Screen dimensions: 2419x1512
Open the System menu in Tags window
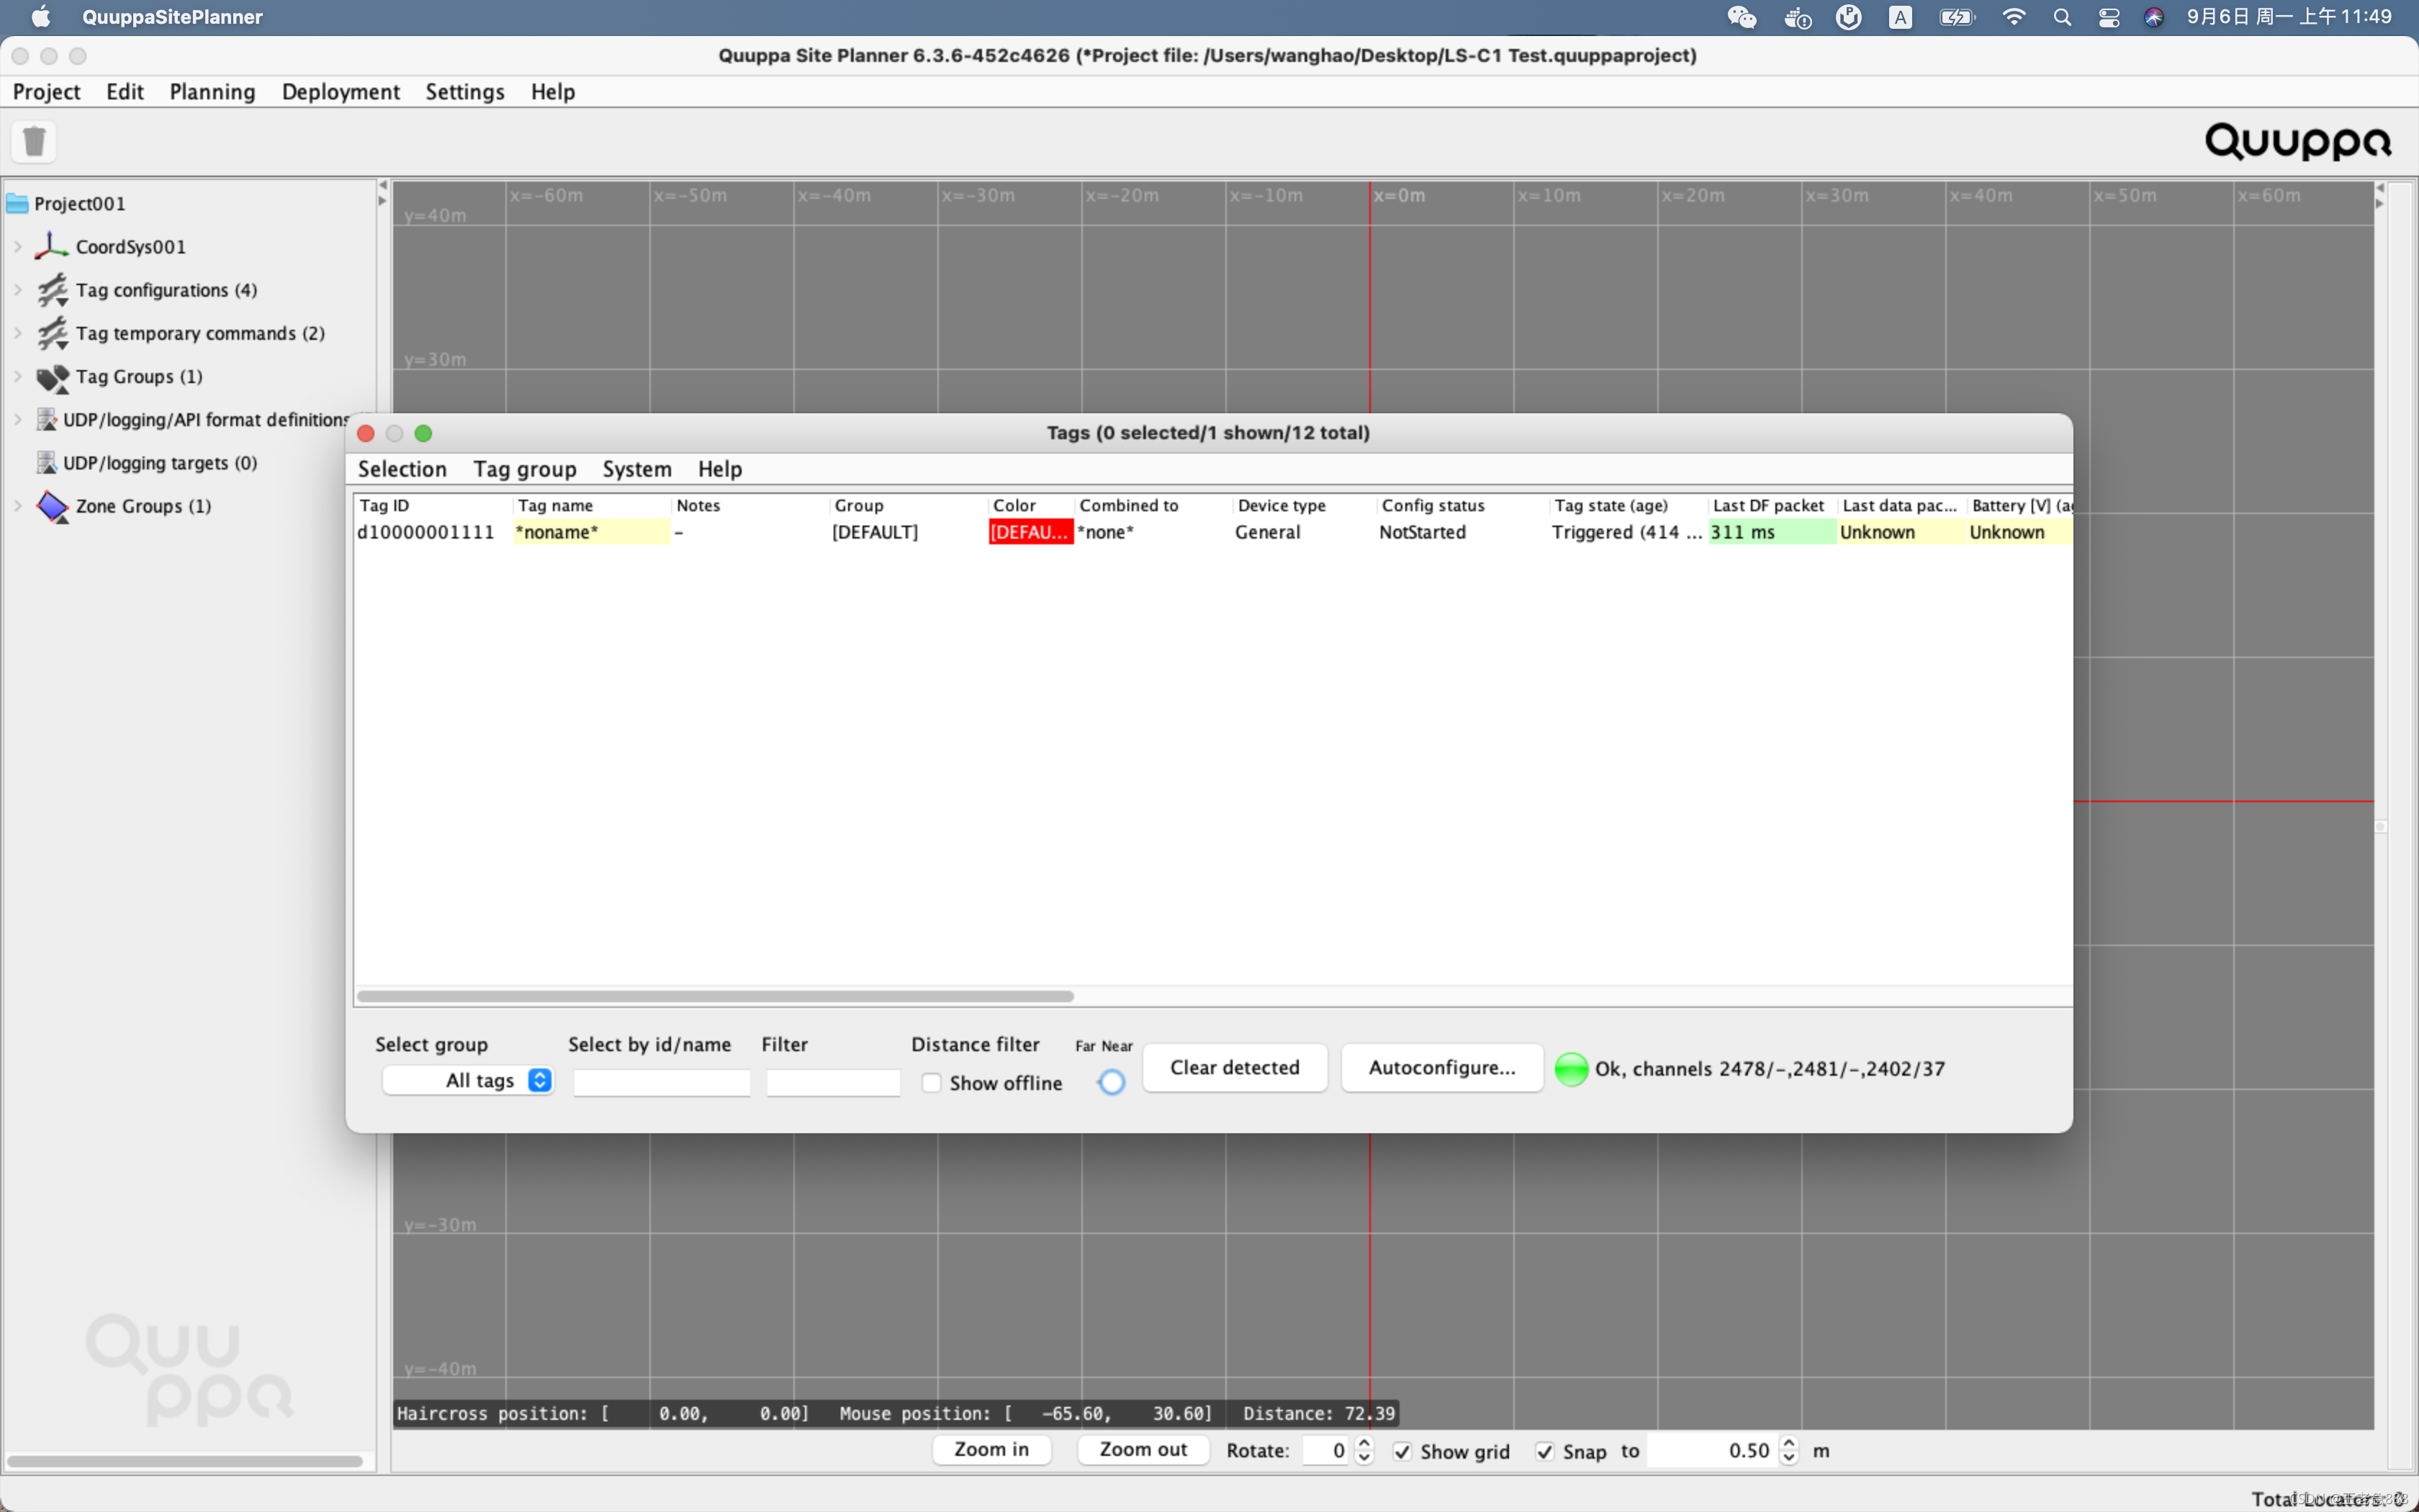click(x=636, y=469)
